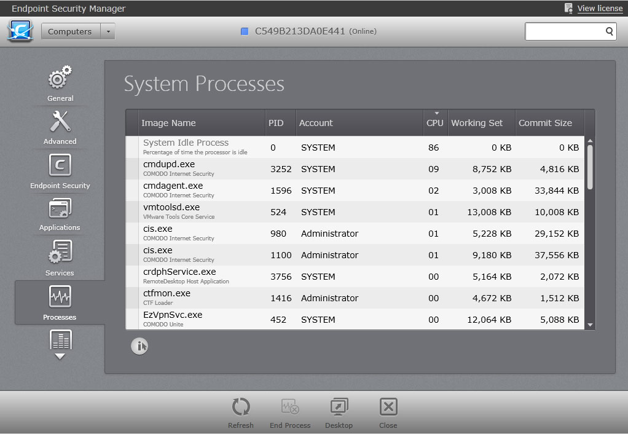The width and height of the screenshot is (628, 434).
Task: Open the Services section
Action: [60, 258]
